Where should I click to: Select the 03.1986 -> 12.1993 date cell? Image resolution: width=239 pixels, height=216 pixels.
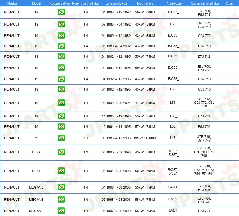116,138
